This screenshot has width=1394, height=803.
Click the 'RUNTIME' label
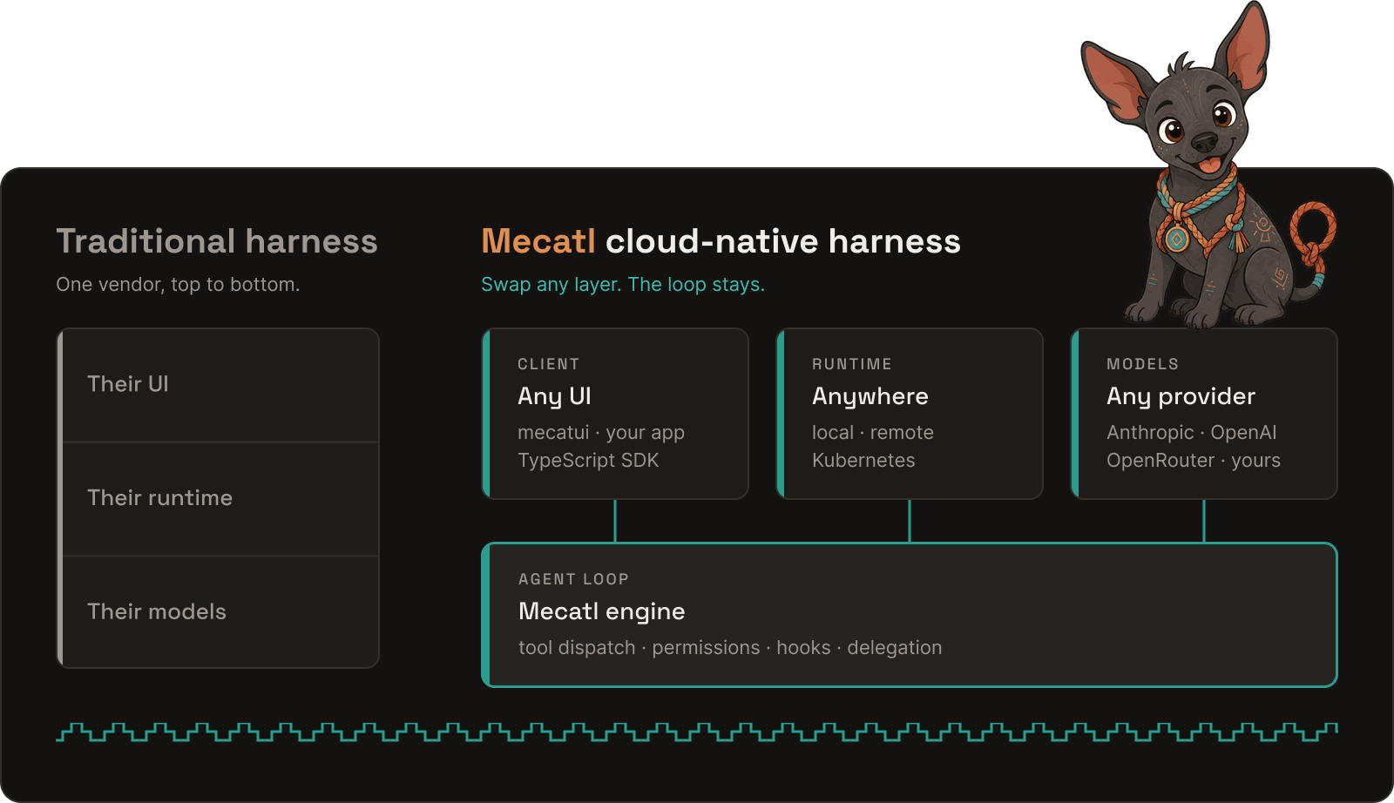852,364
